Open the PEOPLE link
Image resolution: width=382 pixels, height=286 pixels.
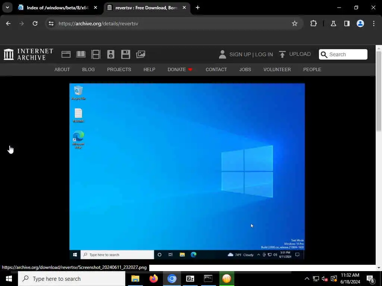(312, 70)
